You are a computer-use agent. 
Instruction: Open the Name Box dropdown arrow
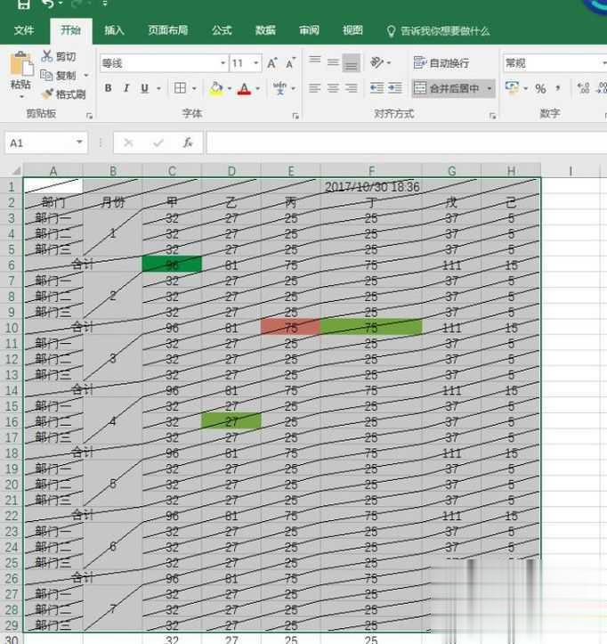(x=79, y=143)
